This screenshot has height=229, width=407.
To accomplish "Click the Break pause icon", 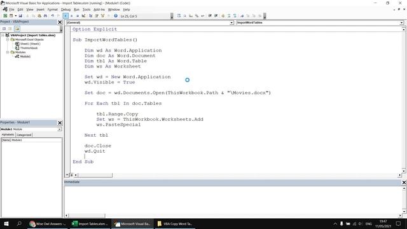I will coord(72,16).
